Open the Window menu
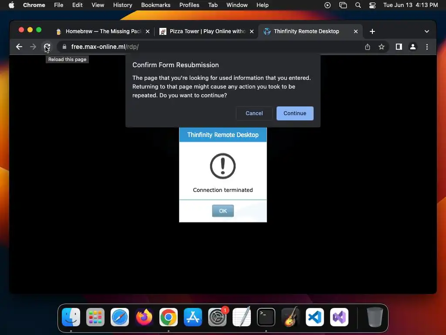This screenshot has width=446, height=335. pyautogui.click(x=237, y=5)
